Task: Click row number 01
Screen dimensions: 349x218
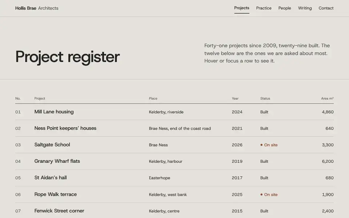Action: [x=18, y=112]
